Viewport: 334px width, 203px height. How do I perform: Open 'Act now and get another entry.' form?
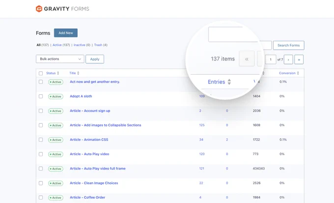pyautogui.click(x=95, y=82)
